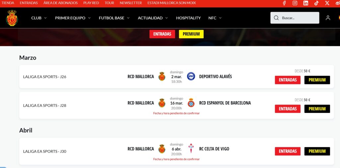Focus the Buscar search field
The height and width of the screenshot is (168, 340).
coord(295,18)
